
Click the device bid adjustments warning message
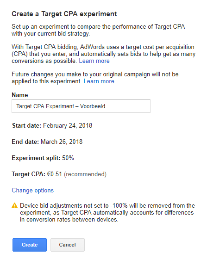point(107,213)
